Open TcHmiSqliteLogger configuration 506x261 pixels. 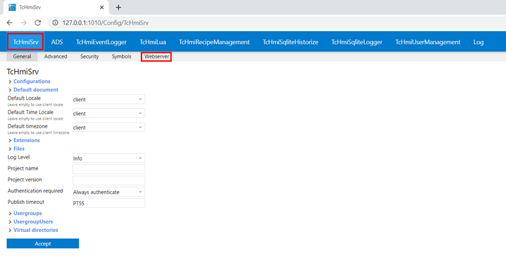(x=357, y=42)
